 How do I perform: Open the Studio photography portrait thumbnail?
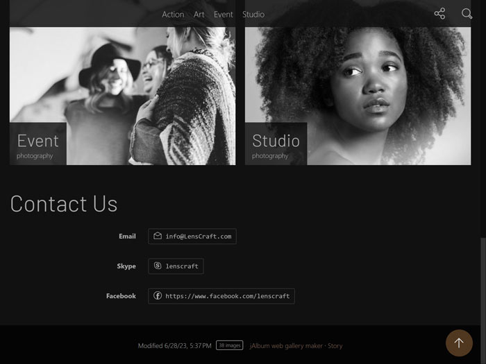(358, 96)
